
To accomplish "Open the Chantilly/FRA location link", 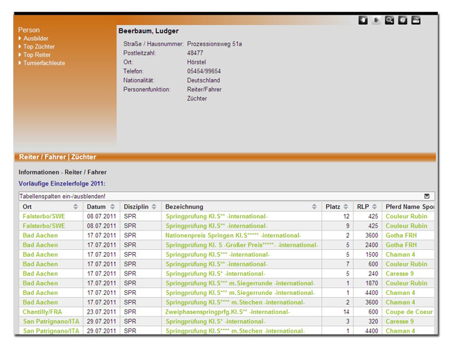I will point(42,312).
